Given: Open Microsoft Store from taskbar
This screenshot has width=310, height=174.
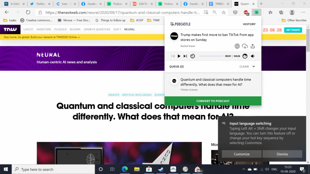Looking at the screenshot, I should click(x=149, y=169).
